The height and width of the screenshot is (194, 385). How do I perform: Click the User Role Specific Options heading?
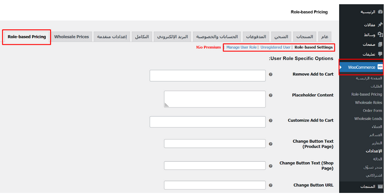point(301,58)
